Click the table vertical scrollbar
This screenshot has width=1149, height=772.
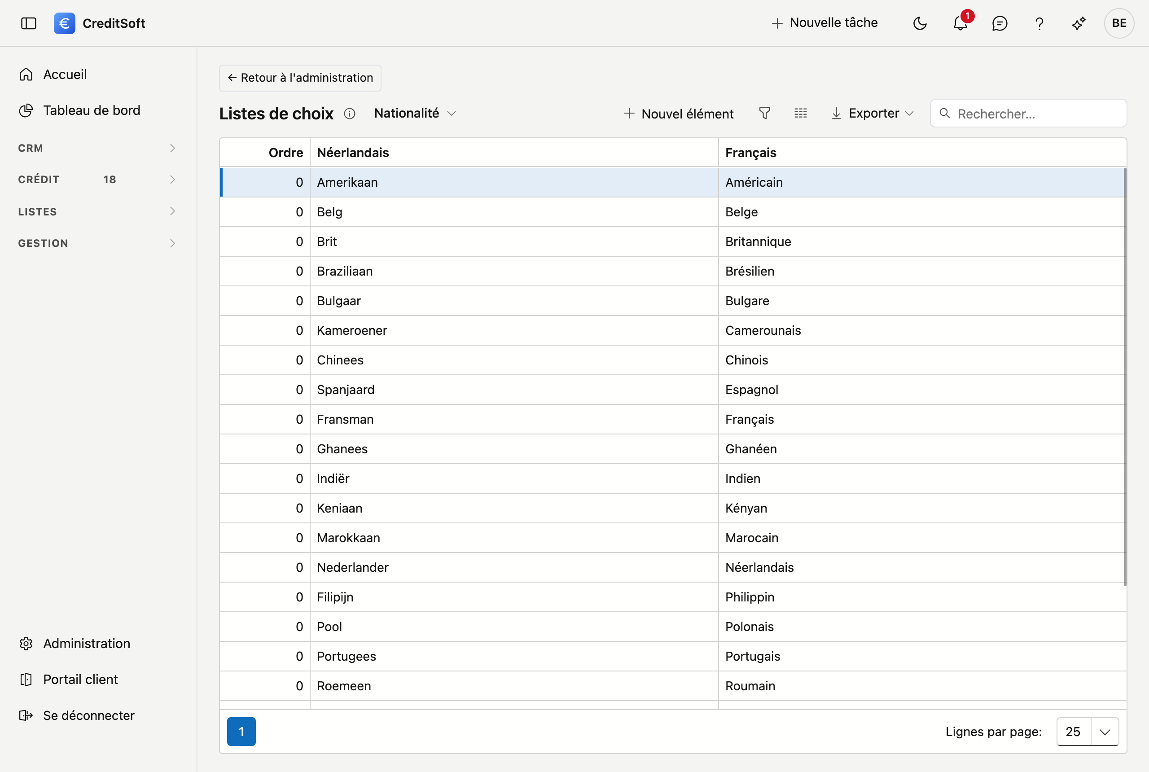[1125, 377]
